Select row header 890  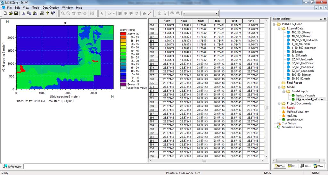tap(153, 25)
